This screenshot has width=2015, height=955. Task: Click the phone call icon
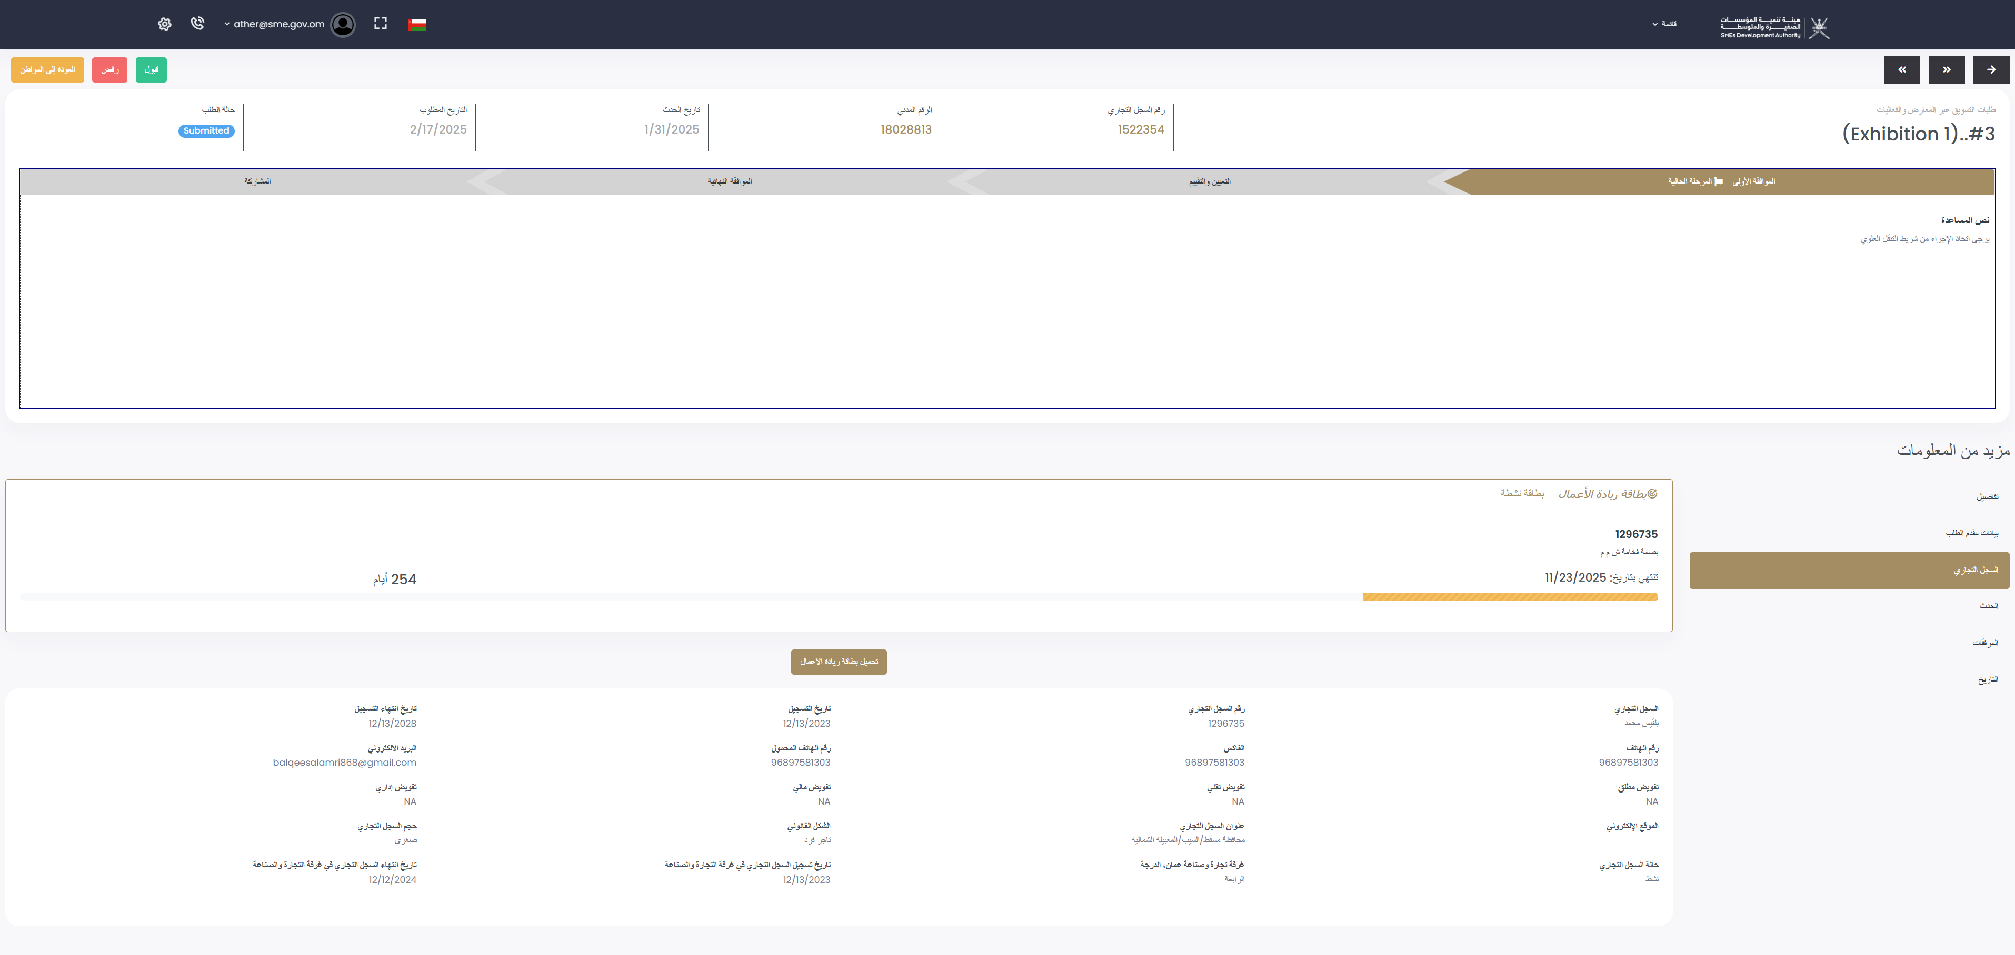click(x=197, y=24)
